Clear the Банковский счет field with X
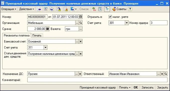This screenshot has height=91, width=170. (80, 41)
